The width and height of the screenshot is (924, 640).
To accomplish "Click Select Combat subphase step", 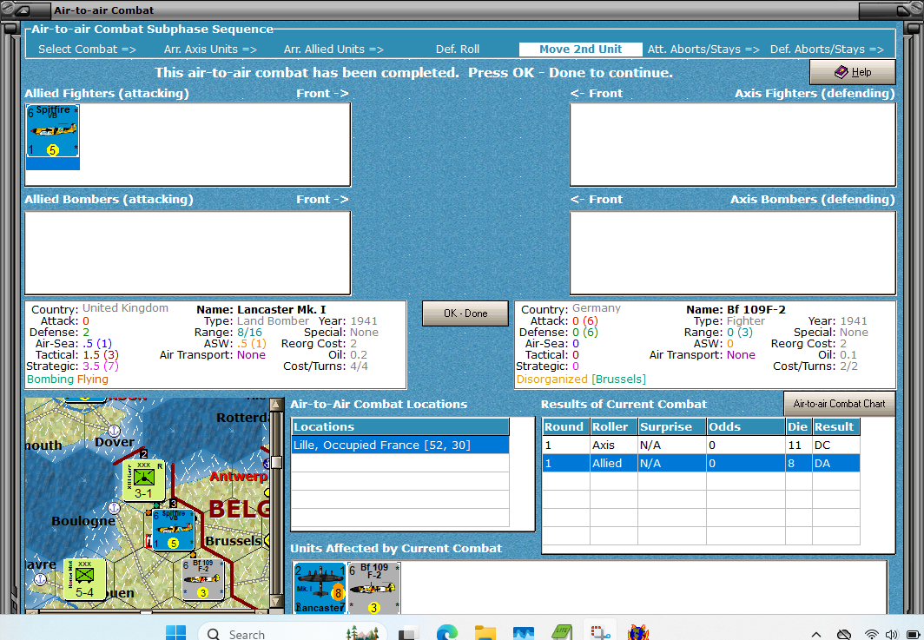I will pyautogui.click(x=87, y=49).
